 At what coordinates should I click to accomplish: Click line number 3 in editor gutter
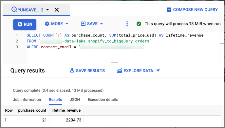pyautogui.click(x=17, y=47)
